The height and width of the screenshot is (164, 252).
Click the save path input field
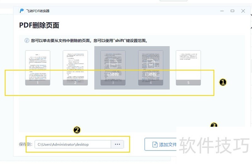click(73, 144)
